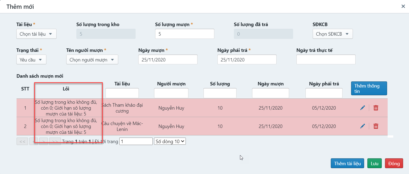Go to the first page of results
The width and height of the screenshot is (409, 174).
click(x=22, y=142)
